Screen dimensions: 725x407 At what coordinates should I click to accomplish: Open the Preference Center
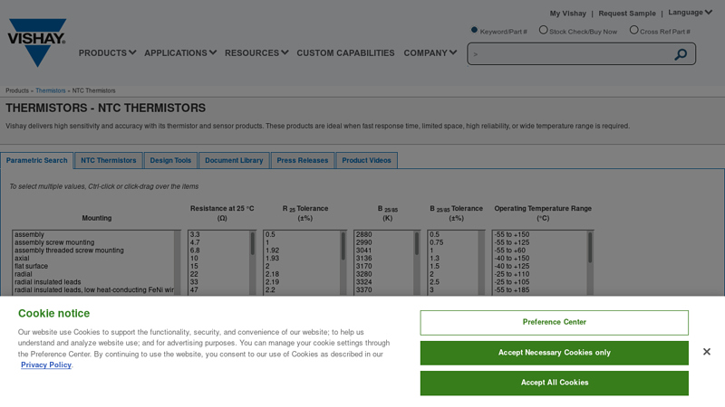pyautogui.click(x=554, y=322)
